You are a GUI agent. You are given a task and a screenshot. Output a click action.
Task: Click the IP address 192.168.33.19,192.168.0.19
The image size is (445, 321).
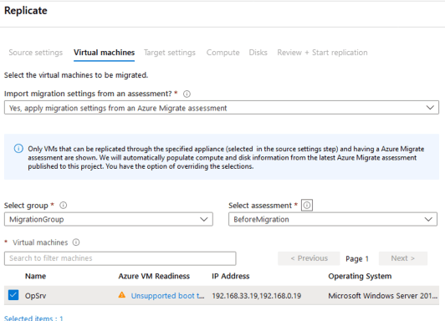[x=256, y=296]
